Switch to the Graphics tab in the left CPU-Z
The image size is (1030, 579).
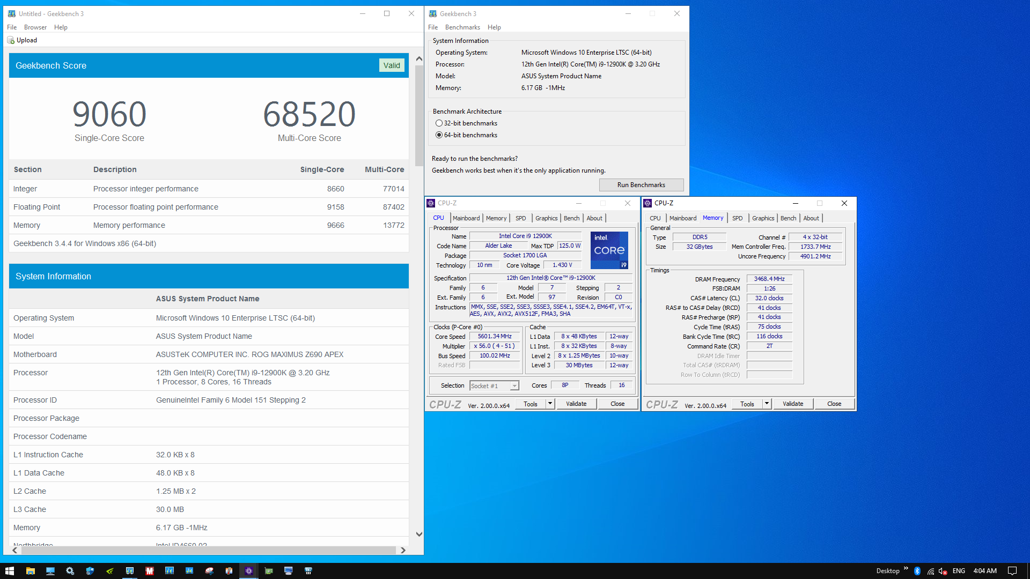(546, 218)
